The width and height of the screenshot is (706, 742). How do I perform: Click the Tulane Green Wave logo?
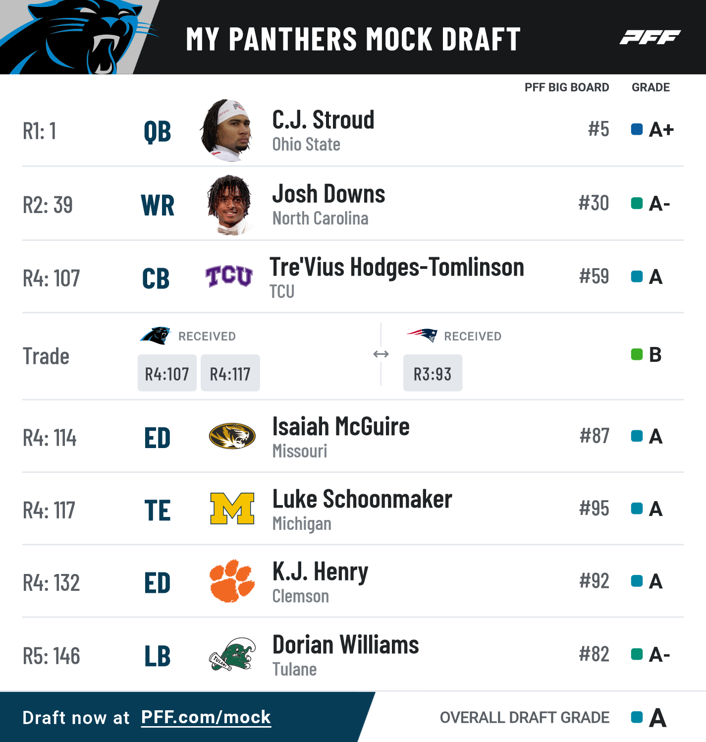tap(232, 654)
